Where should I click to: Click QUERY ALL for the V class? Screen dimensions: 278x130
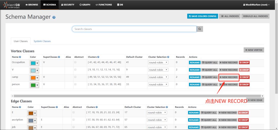tap(210, 70)
